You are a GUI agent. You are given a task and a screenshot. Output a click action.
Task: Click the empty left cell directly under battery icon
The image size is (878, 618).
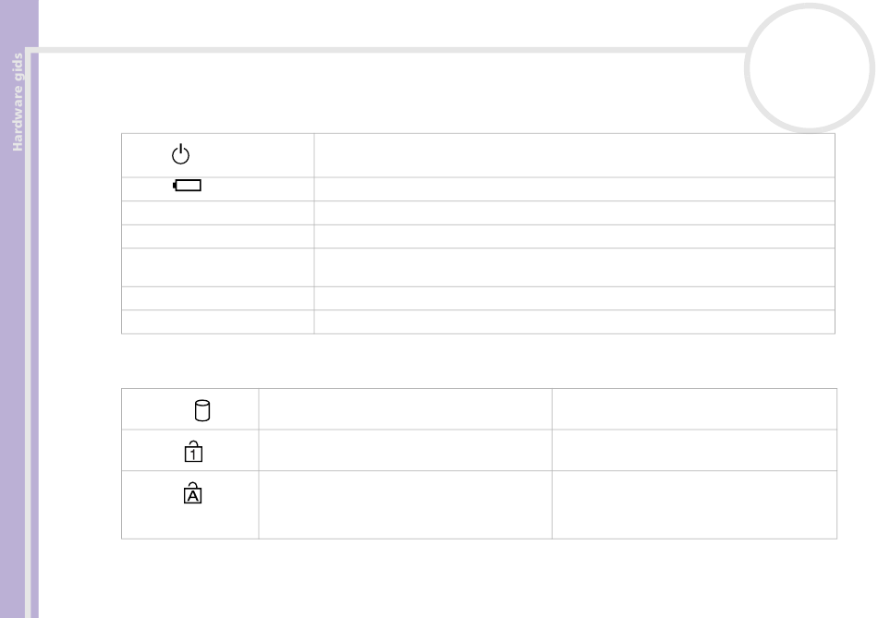218,212
